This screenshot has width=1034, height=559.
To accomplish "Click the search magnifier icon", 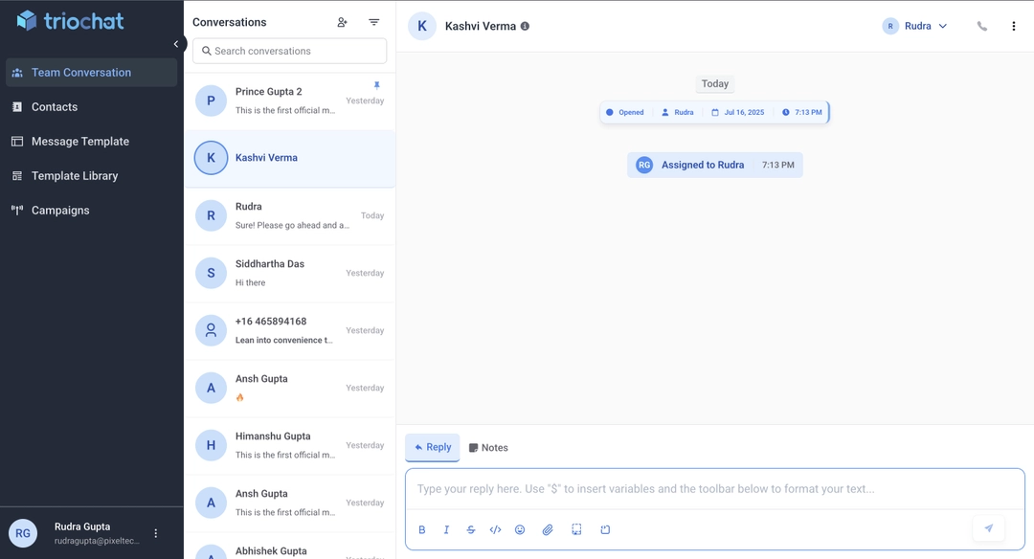I will (x=207, y=51).
